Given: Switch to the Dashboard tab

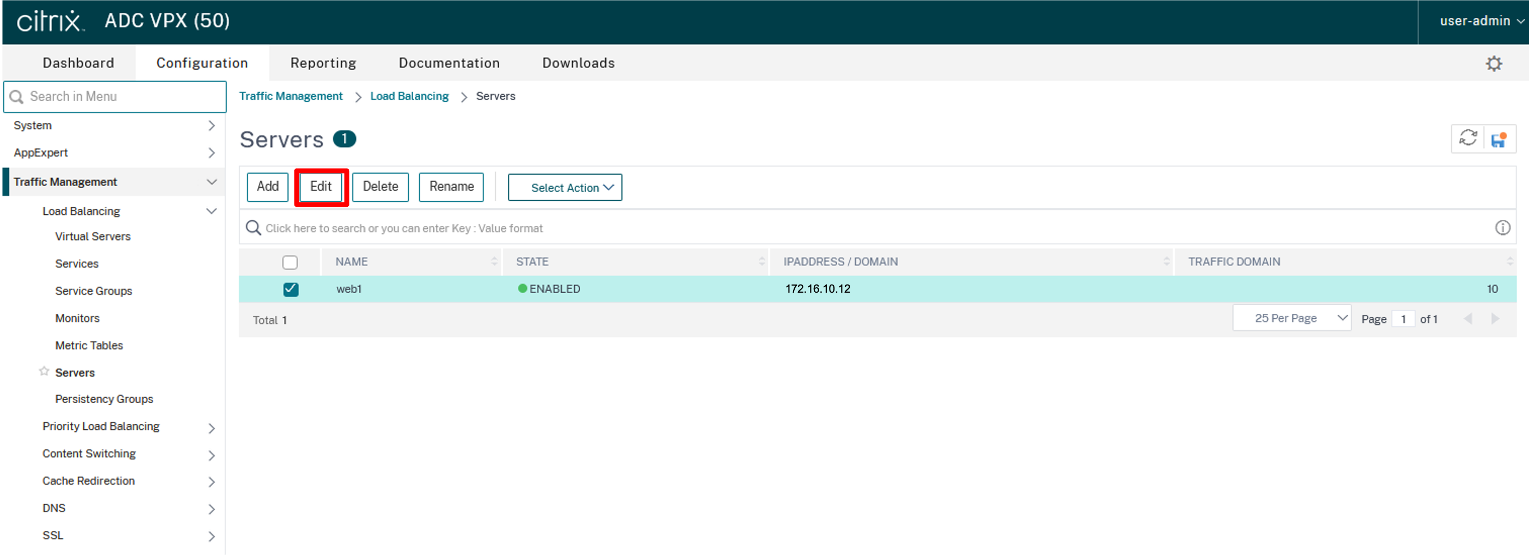Looking at the screenshot, I should [78, 63].
